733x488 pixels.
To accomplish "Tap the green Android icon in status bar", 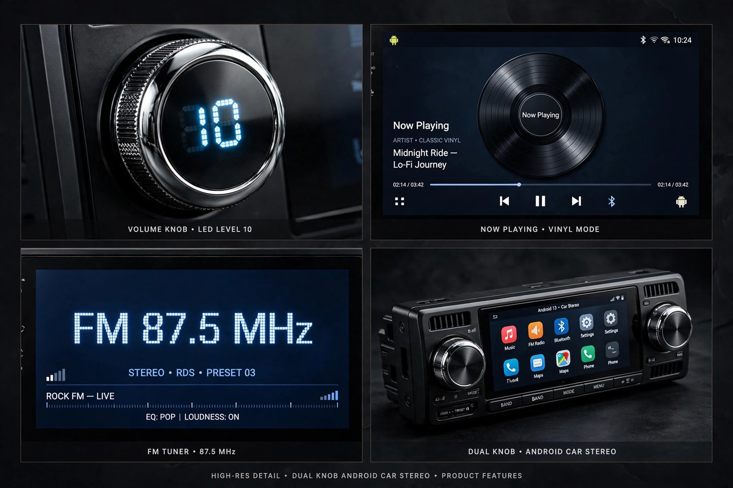I will pos(394,40).
